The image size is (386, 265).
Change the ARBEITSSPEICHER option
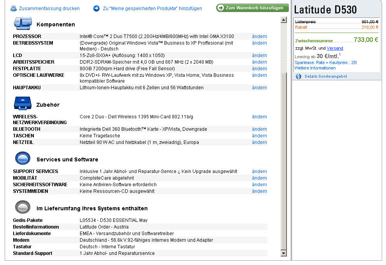(259, 62)
